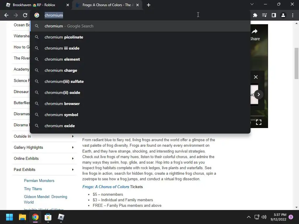Choose the 'chromium browser' suggestion
This screenshot has height=224, width=299.
point(140,104)
